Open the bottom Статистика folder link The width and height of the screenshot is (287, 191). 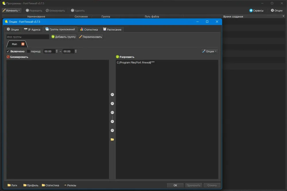[50, 185]
